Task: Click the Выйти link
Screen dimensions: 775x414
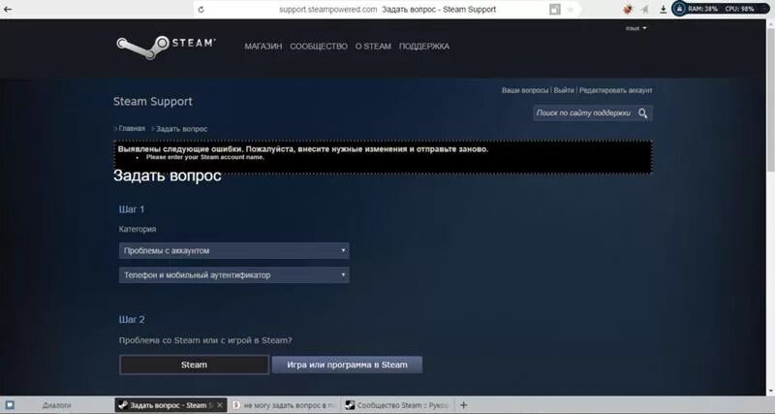Action: (564, 90)
